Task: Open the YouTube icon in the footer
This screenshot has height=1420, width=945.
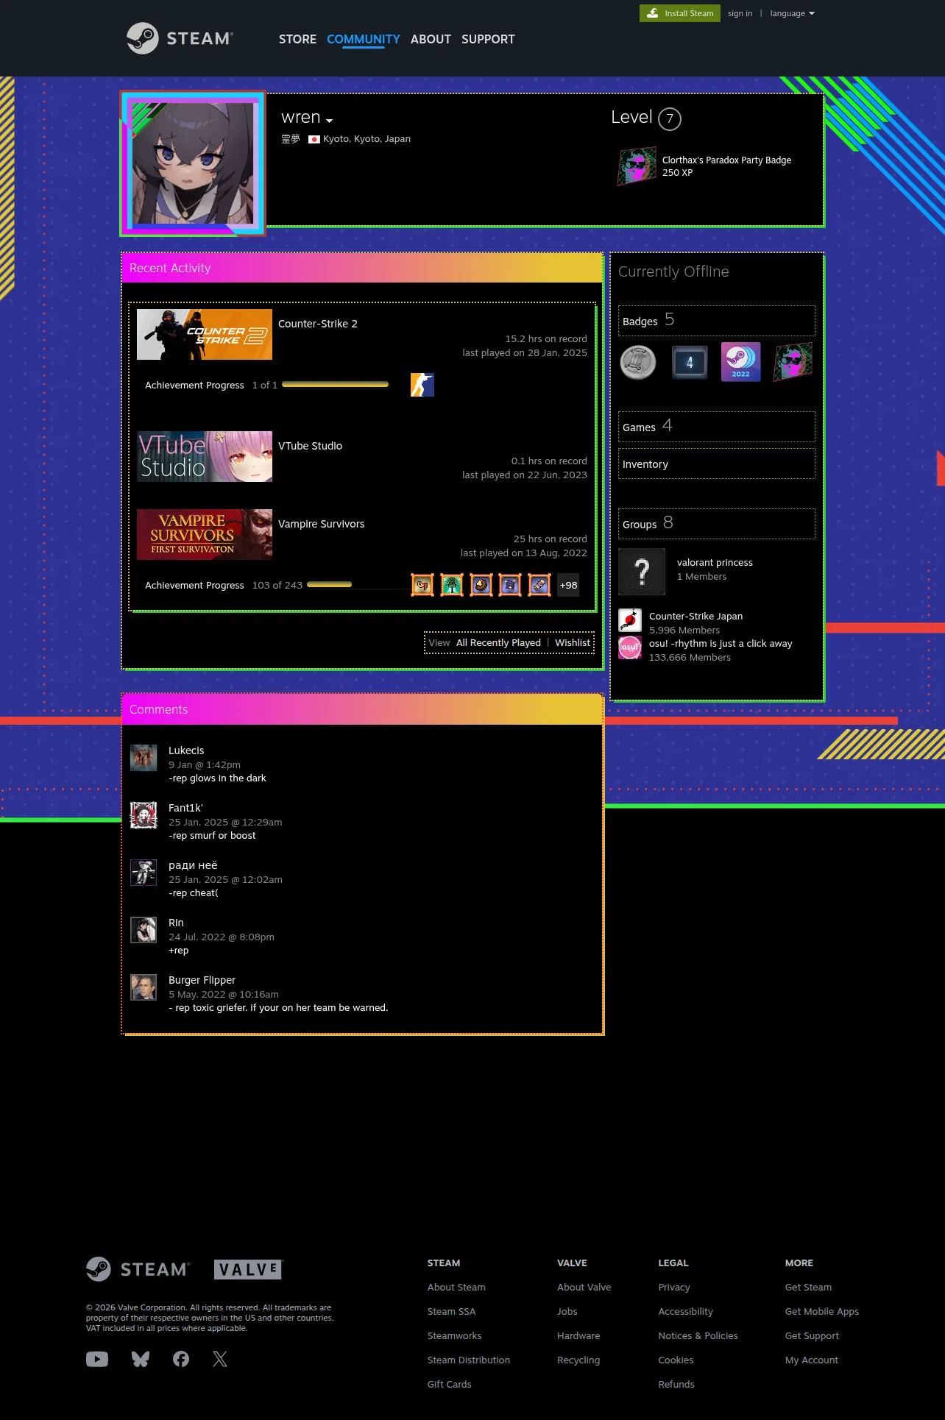Action: [x=97, y=1359]
